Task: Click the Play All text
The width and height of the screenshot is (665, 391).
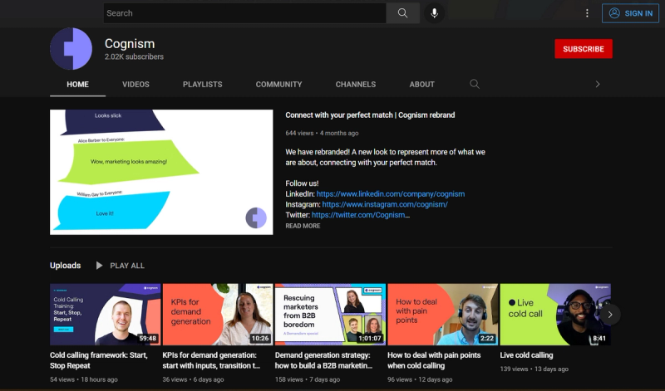Action: (127, 266)
